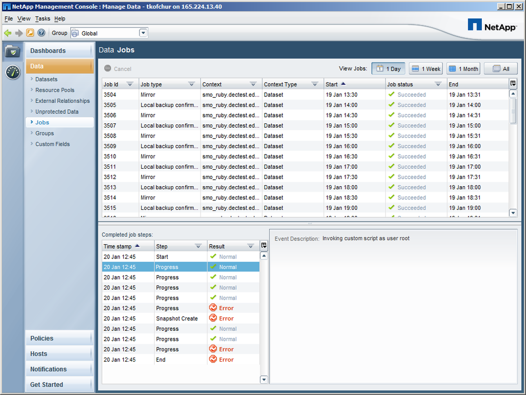Open the jobs table column chooser icon
This screenshot has width=526, height=395.
(x=513, y=84)
